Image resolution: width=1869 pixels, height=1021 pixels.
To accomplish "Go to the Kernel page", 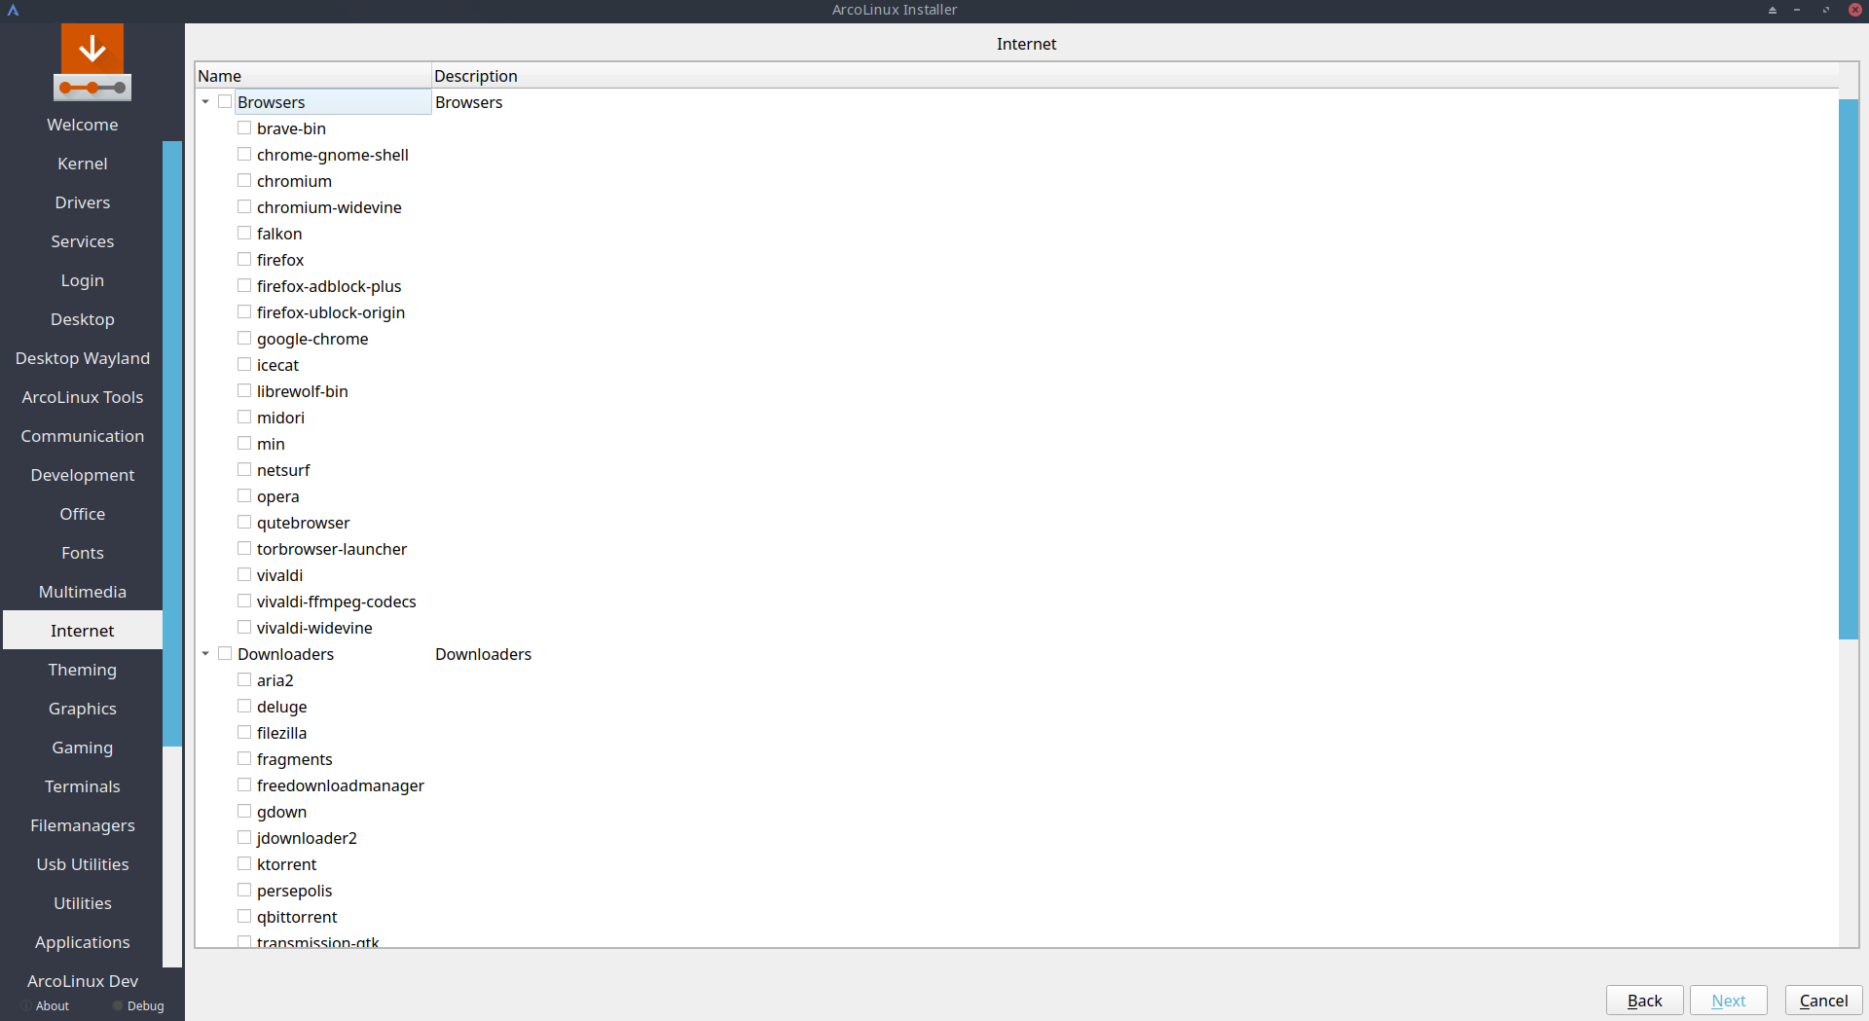I will pos(83,164).
